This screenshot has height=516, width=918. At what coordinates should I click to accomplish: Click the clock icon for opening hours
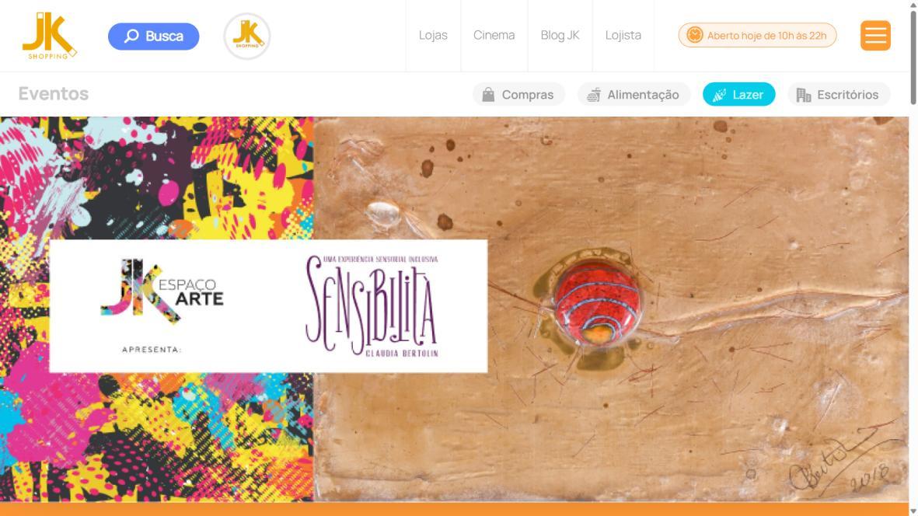tap(694, 35)
